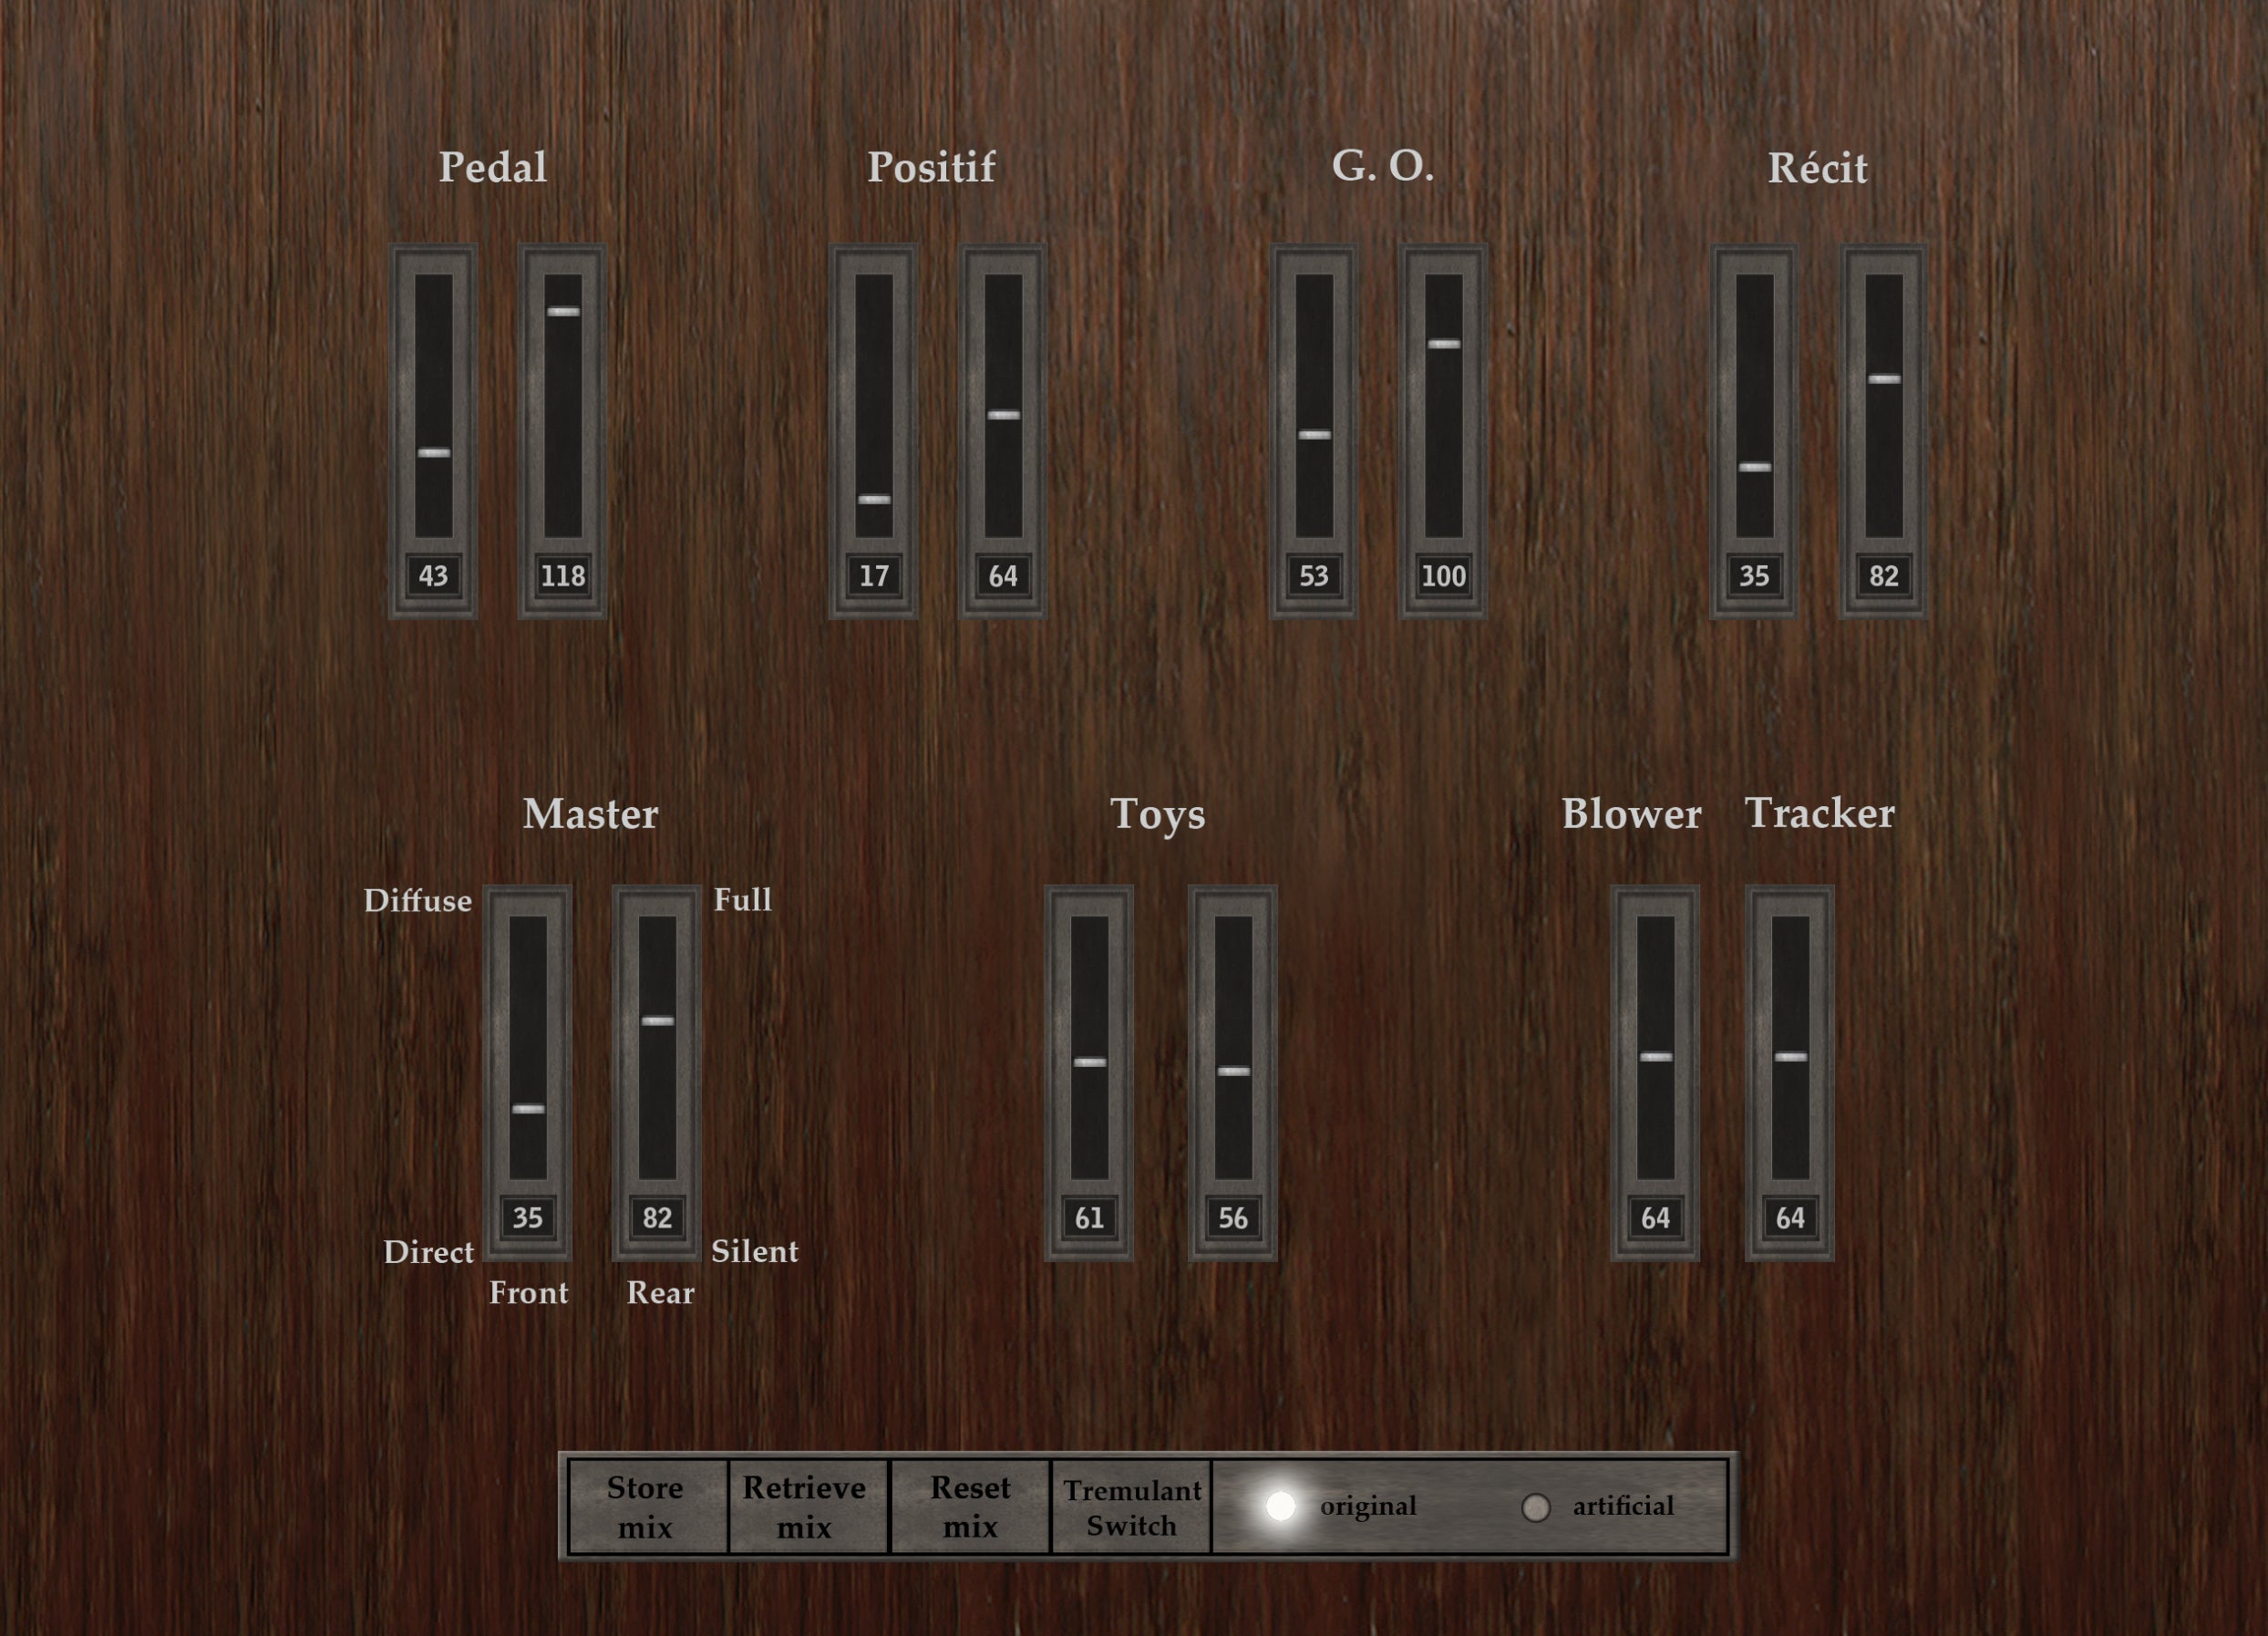Screen dimensions: 2268x1636
Task: Click the Pedal slider handle at 43
Action: [x=433, y=453]
